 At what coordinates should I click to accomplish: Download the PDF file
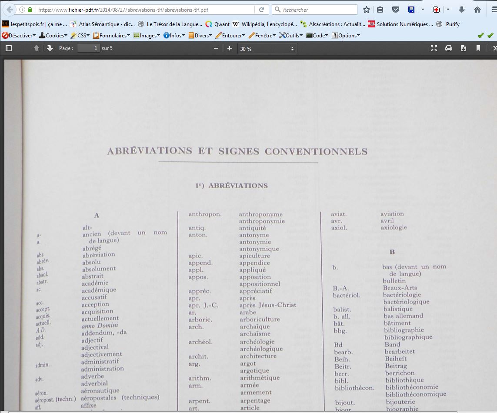pos(464,48)
